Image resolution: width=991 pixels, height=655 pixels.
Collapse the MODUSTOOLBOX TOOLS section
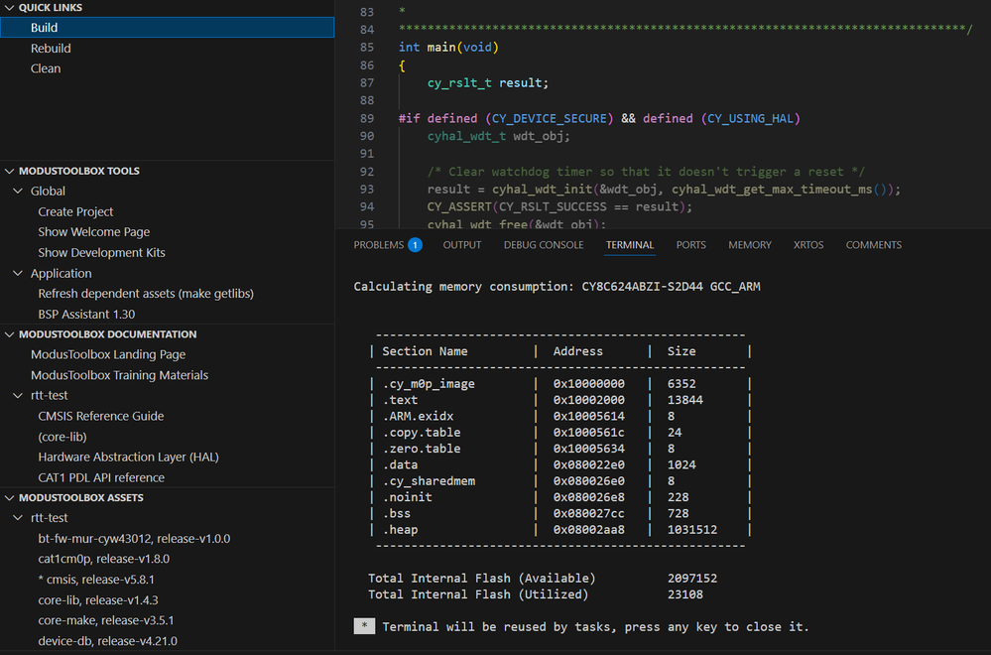click(x=9, y=170)
